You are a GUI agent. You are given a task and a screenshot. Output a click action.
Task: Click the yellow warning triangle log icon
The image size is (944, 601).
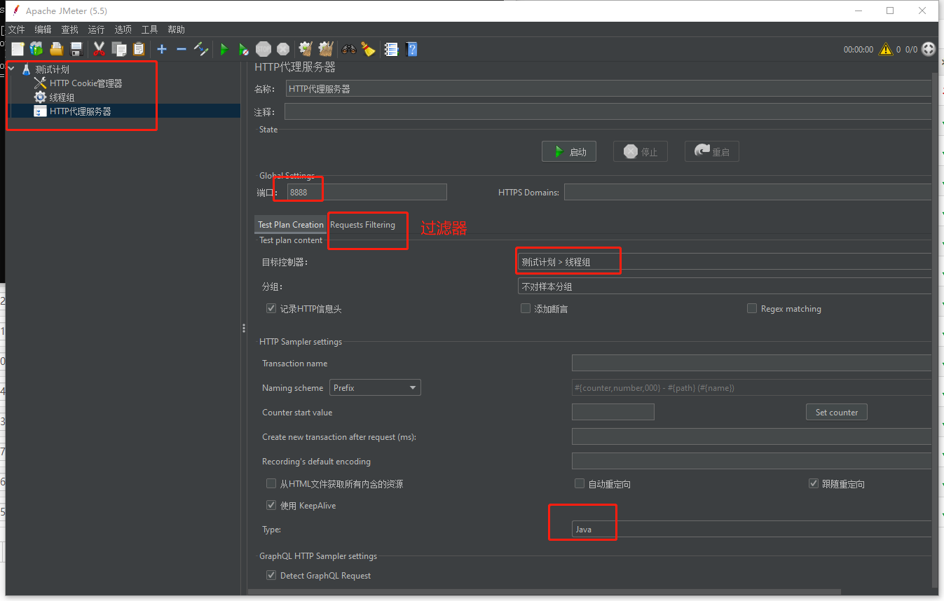tap(886, 49)
